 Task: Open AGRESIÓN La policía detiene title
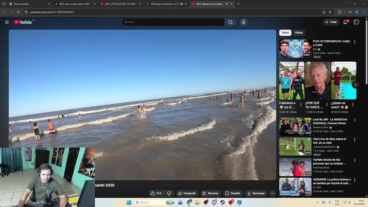click(332, 181)
